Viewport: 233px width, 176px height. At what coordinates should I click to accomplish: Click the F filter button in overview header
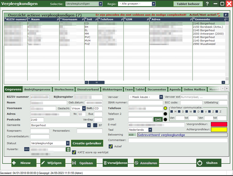(x=226, y=14)
